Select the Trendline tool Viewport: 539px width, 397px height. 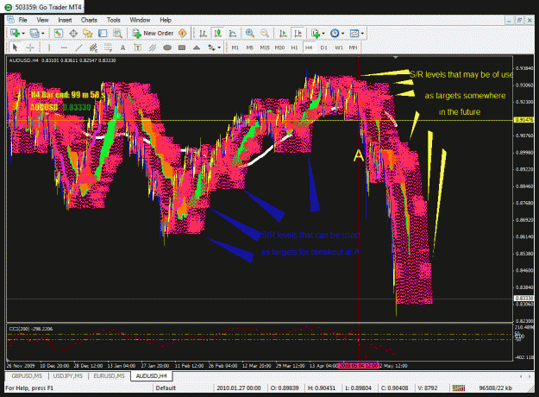click(78, 47)
